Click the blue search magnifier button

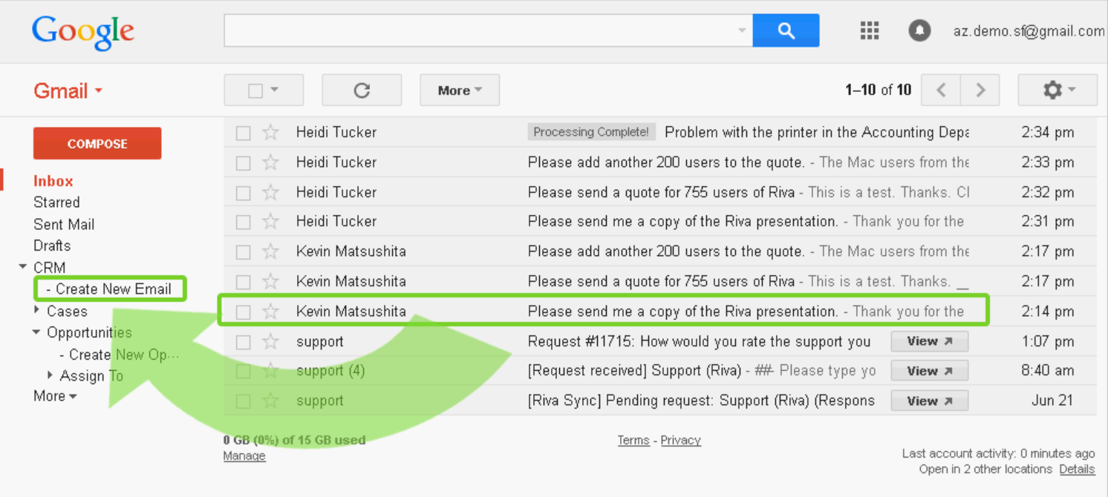786,30
